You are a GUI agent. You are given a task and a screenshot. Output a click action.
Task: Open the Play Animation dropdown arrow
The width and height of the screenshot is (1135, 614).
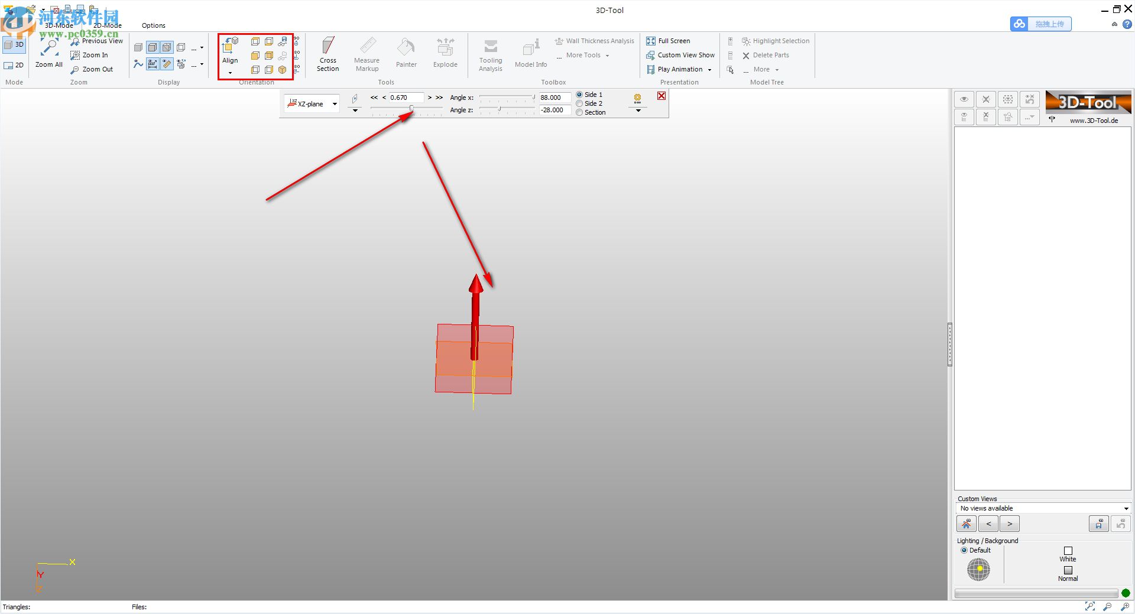point(709,69)
